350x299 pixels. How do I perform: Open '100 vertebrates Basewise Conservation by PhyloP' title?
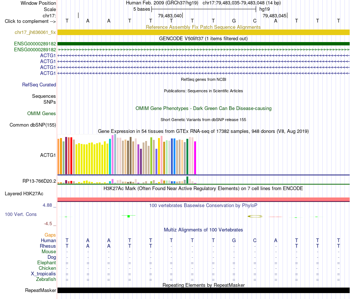(x=203, y=205)
